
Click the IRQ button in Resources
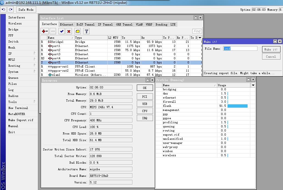145,118
